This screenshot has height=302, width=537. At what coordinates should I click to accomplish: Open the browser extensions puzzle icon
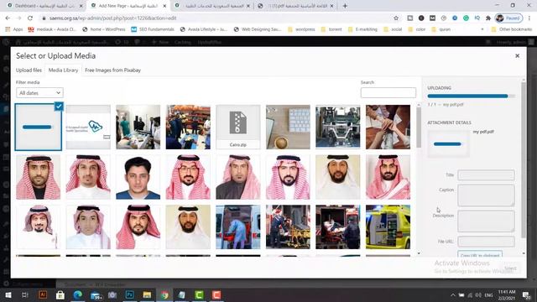tap(488, 18)
